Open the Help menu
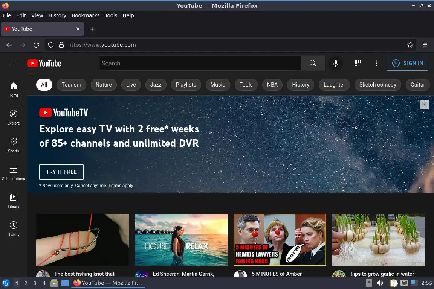Viewport: 434px width, 289px height. tap(128, 15)
